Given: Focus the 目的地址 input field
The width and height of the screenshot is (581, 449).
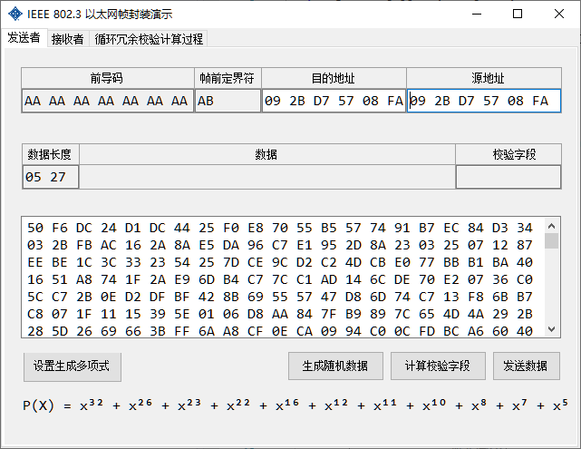Looking at the screenshot, I should click(x=333, y=101).
